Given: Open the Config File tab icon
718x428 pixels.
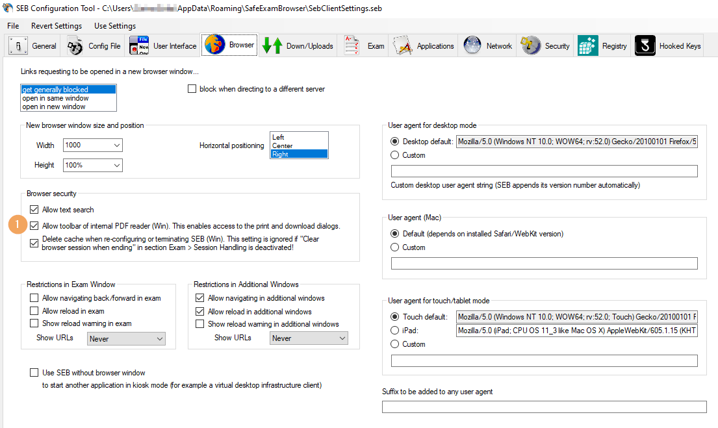Looking at the screenshot, I should pyautogui.click(x=76, y=46).
